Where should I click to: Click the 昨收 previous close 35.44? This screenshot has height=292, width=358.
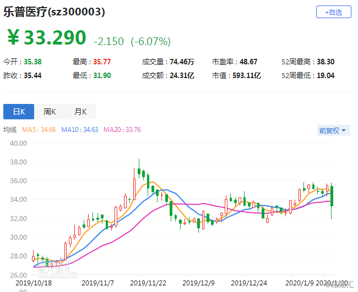click(33, 75)
